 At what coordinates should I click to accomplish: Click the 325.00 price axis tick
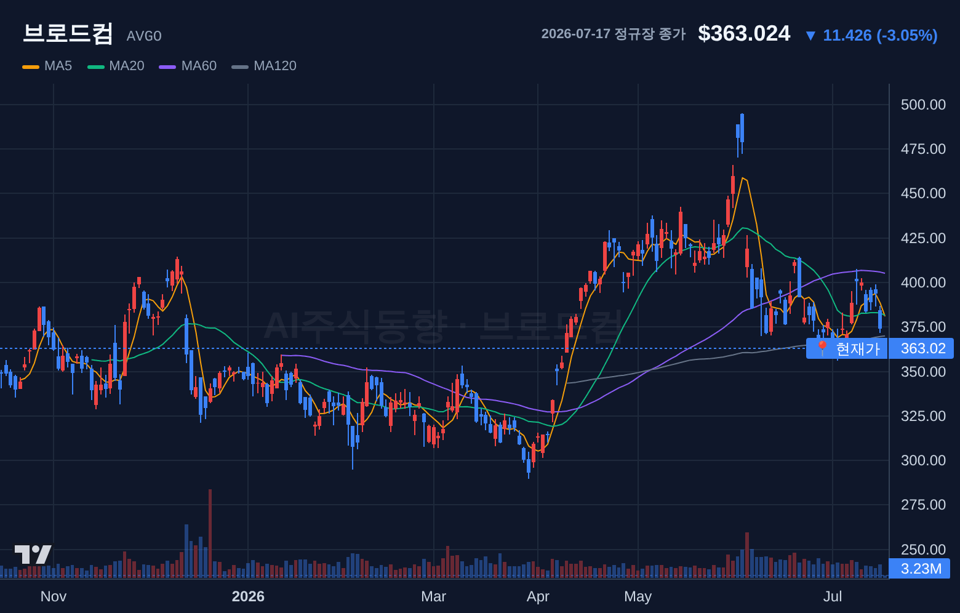(x=923, y=416)
